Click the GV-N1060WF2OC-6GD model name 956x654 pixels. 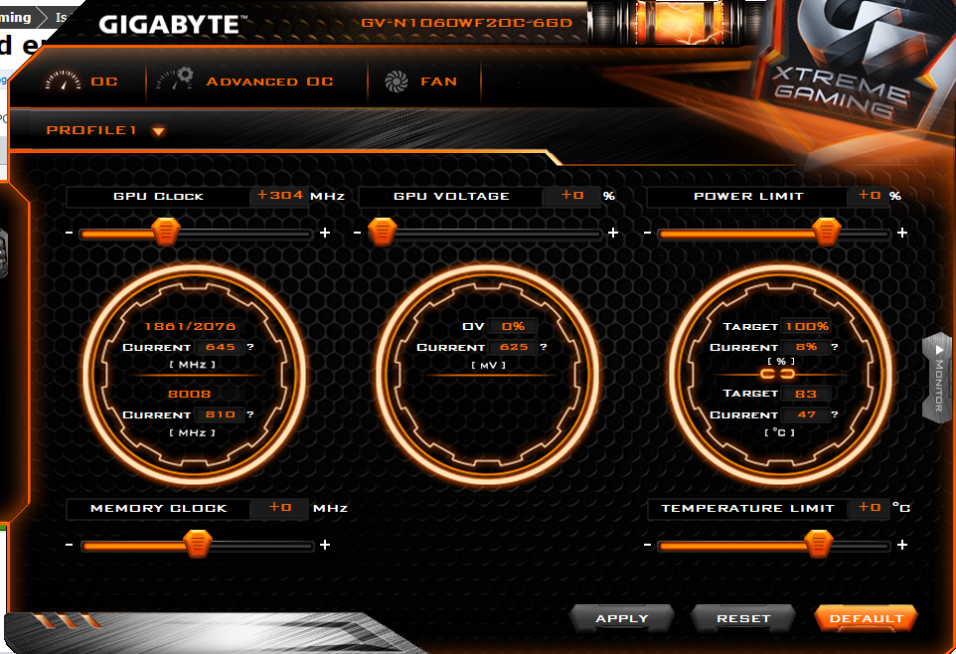467,23
